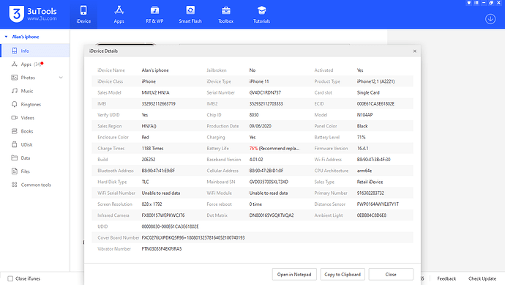505x285 pixels.
Task: Click the Open in Notepad button
Action: pyautogui.click(x=294, y=274)
